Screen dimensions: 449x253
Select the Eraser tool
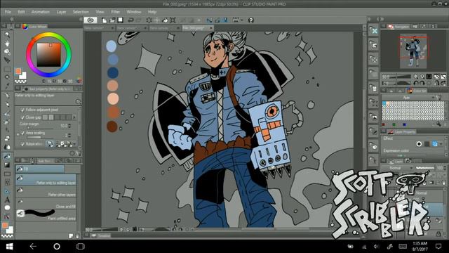(7, 138)
